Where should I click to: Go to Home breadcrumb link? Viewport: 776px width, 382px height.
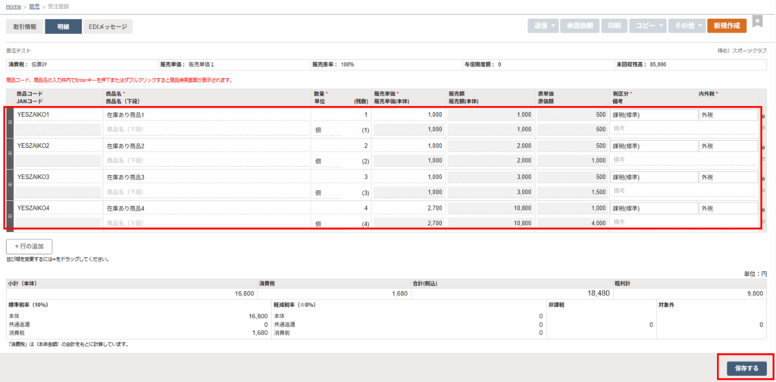[14, 6]
